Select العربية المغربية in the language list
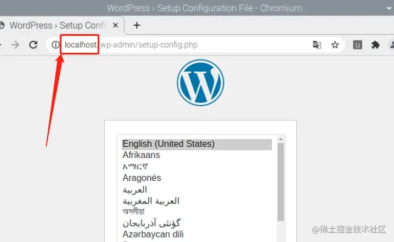 pos(197,201)
